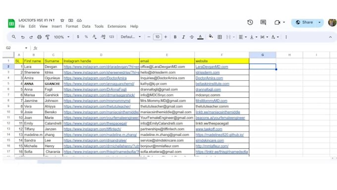Star the Doctors list document
337x190 pixels.
point(62,20)
